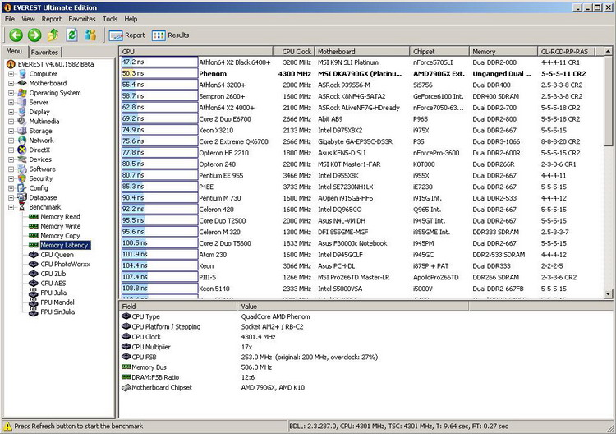The image size is (616, 434).
Task: Select the Security shield icon
Action: coord(22,178)
